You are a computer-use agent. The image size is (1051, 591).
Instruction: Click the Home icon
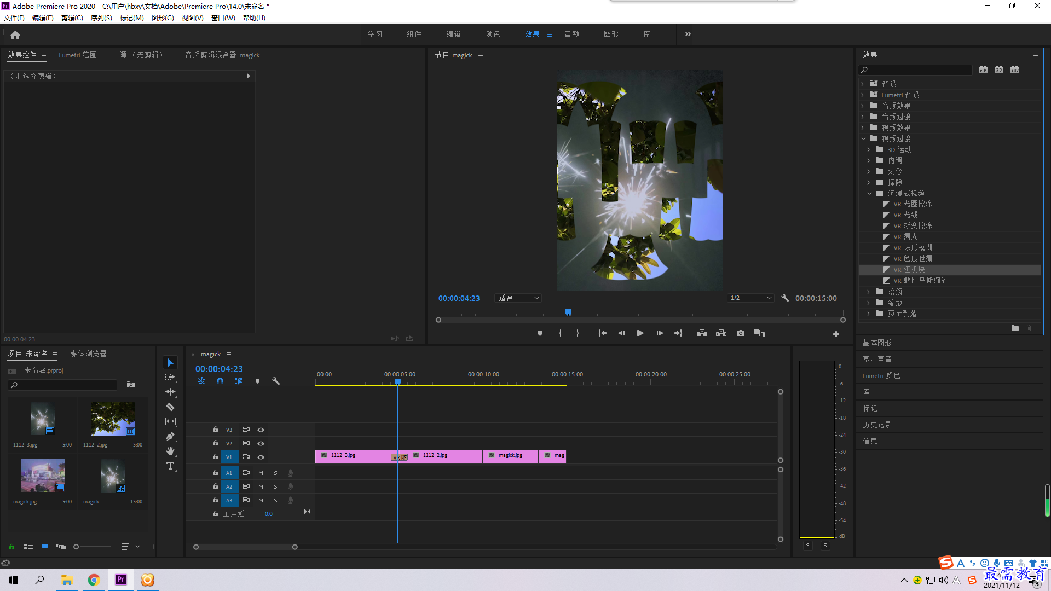point(15,34)
